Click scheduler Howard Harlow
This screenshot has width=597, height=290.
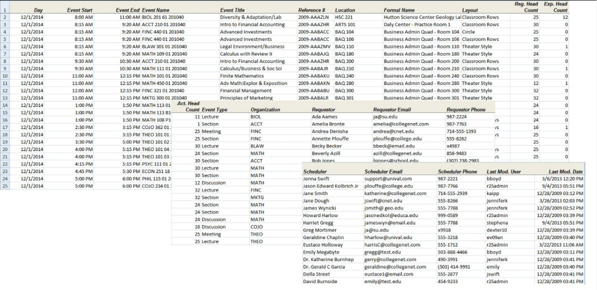318,215
